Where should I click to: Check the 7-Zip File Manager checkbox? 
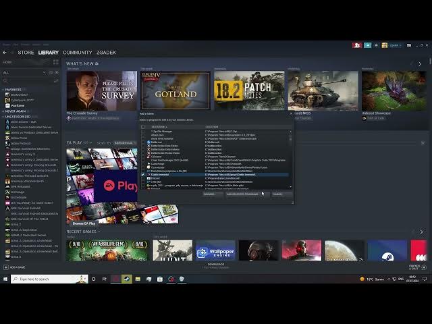(x=142, y=132)
